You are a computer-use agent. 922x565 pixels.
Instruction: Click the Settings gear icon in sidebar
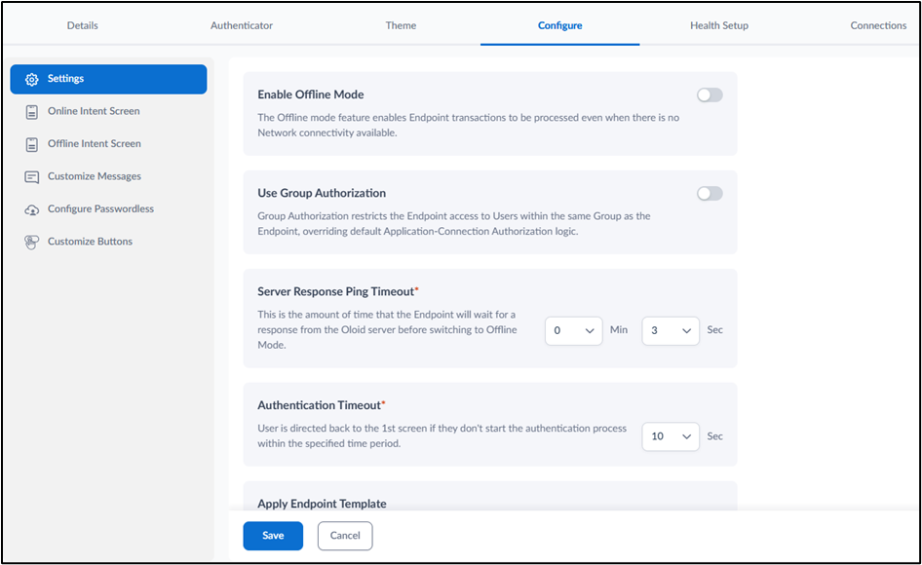[x=32, y=79]
